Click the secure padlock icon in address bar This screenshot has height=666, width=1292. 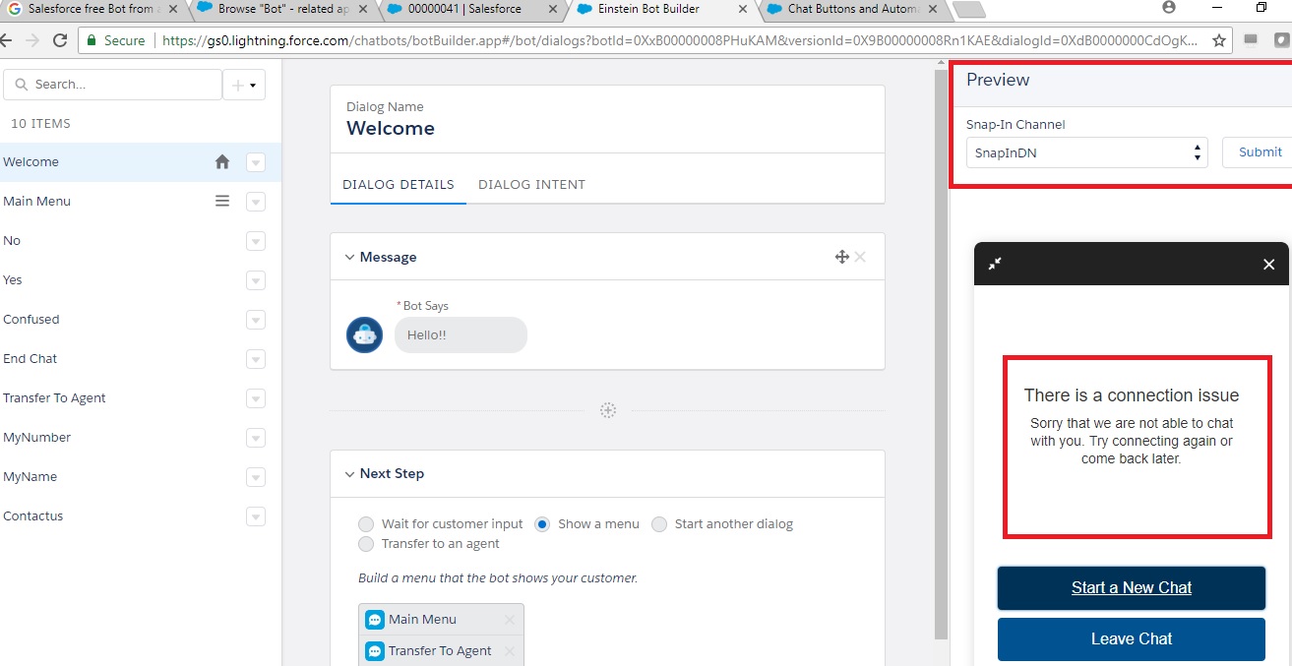pos(92,40)
